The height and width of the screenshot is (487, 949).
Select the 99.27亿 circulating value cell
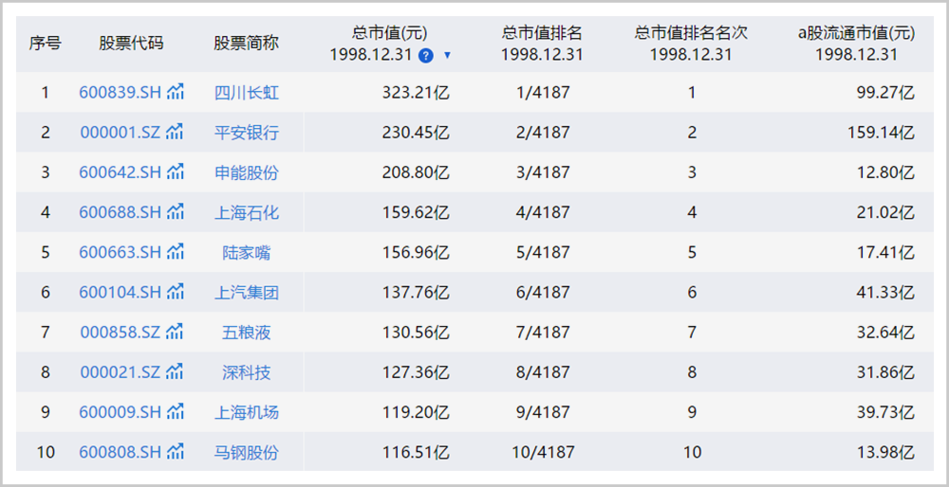[x=885, y=93]
